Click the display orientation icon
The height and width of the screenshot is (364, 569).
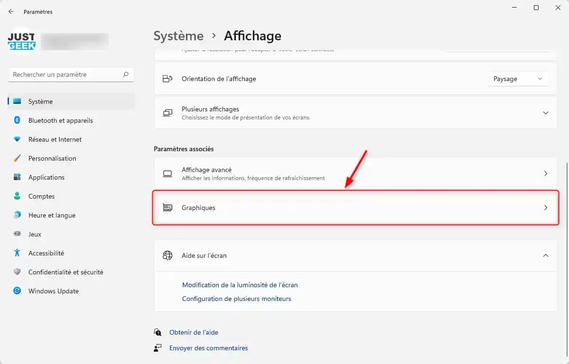tap(168, 79)
